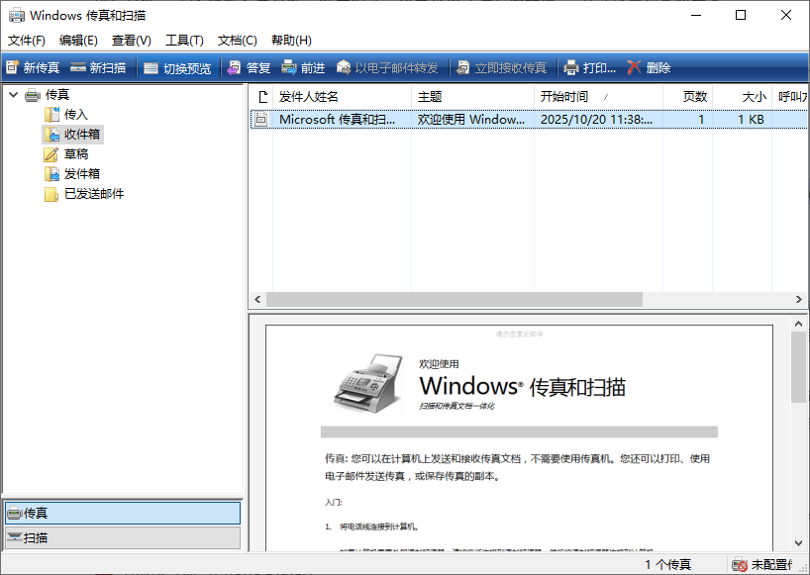Toggle the 切换预览 preview pane button

177,67
